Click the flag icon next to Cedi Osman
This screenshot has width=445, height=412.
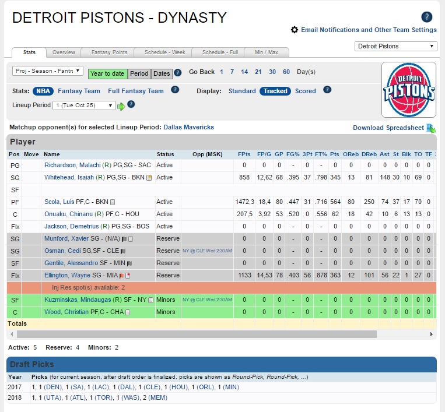point(123,251)
